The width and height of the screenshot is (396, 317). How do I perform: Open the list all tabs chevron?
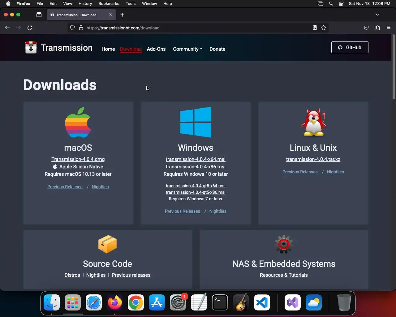[x=377, y=15]
